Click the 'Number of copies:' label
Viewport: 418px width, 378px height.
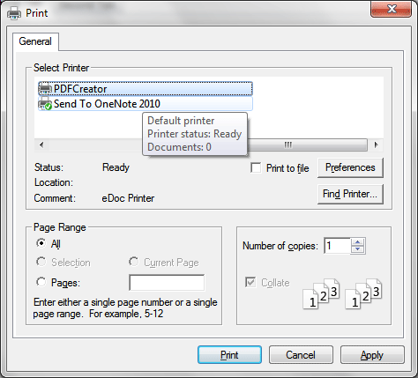280,246
